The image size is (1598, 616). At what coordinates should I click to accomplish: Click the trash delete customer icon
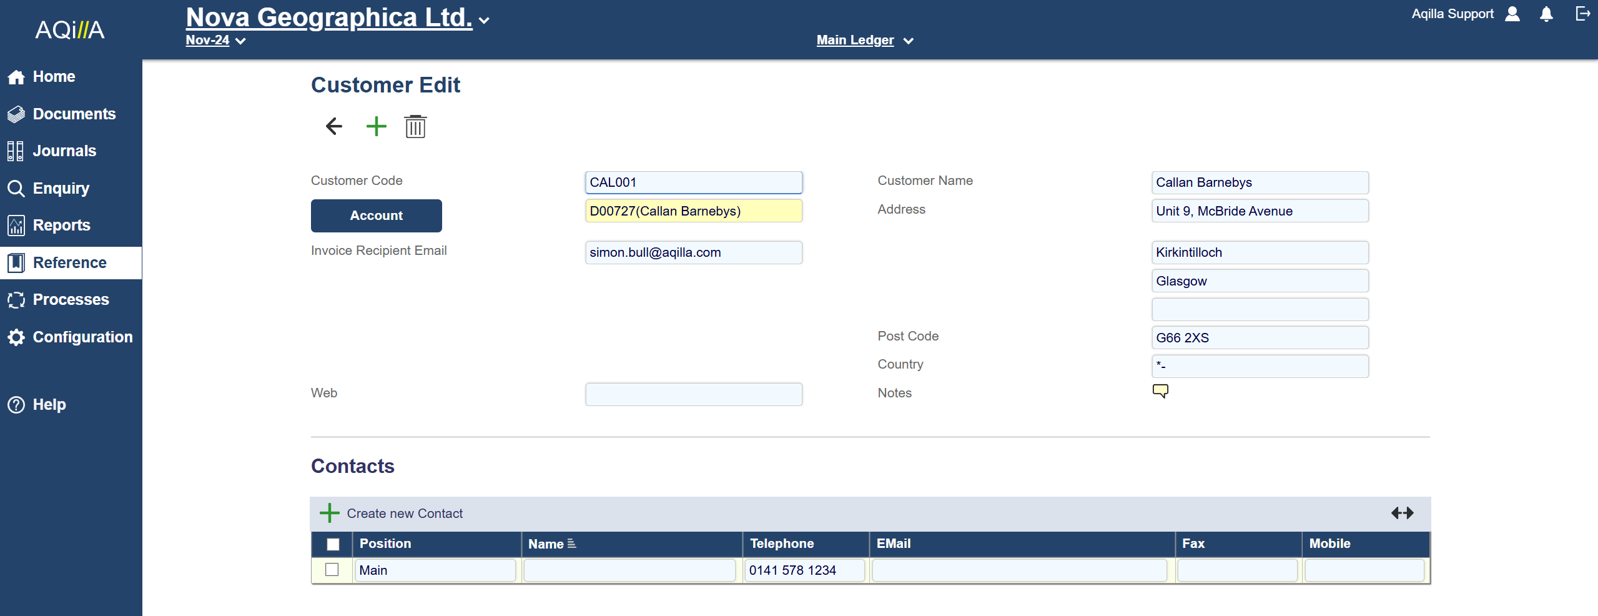[415, 127]
